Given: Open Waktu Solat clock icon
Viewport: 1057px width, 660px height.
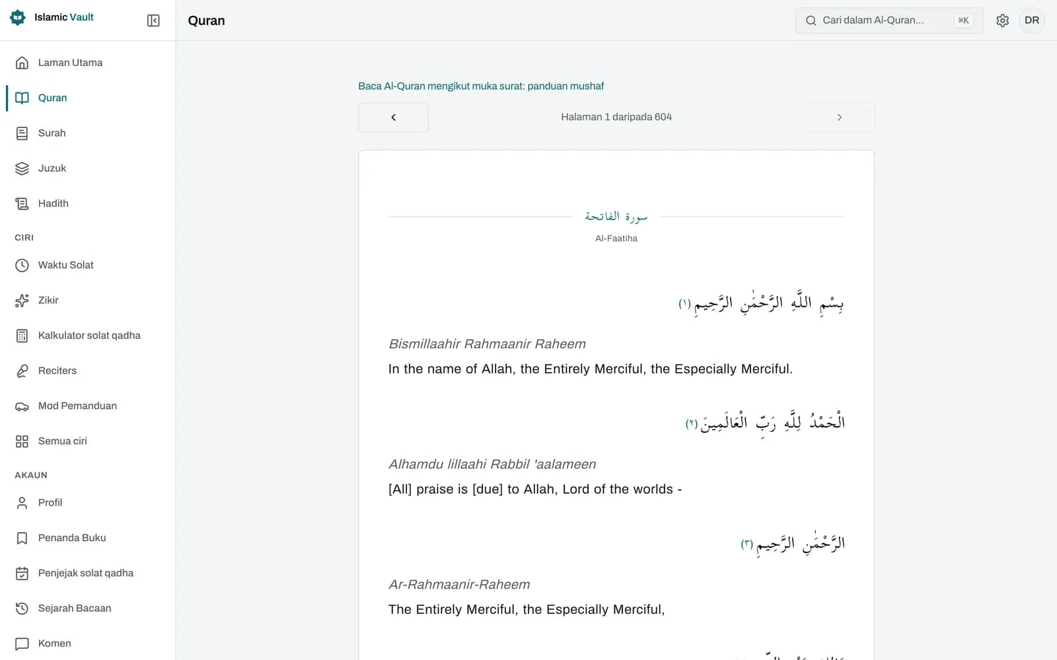Looking at the screenshot, I should pyautogui.click(x=22, y=265).
